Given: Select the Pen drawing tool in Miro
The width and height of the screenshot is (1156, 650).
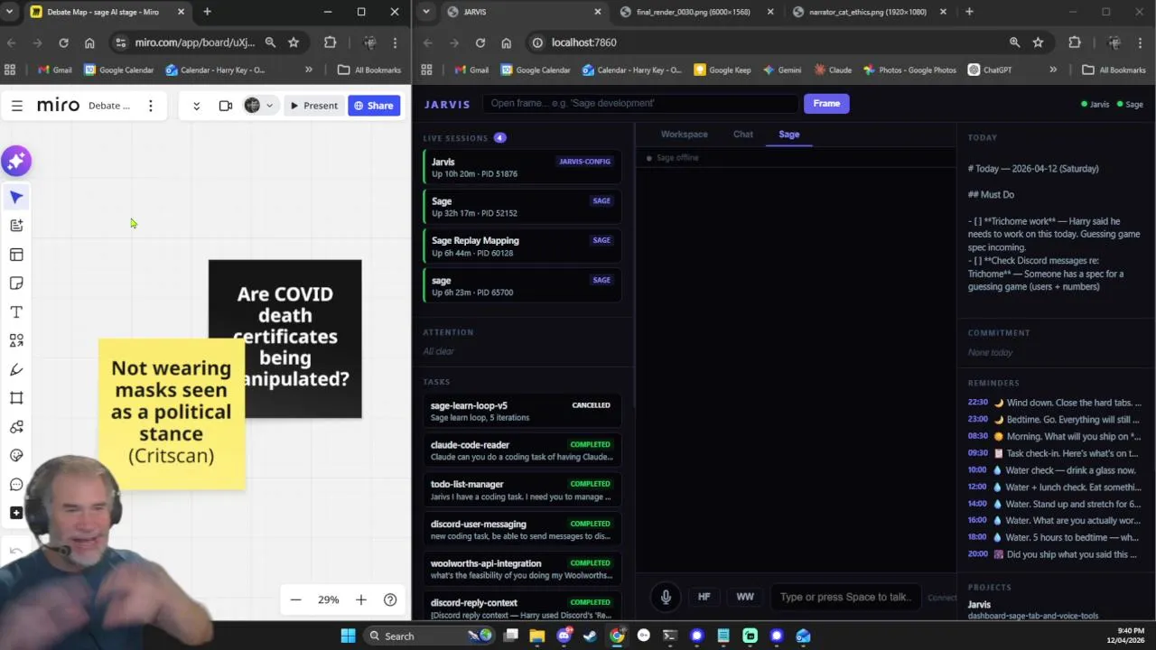Looking at the screenshot, I should tap(16, 369).
